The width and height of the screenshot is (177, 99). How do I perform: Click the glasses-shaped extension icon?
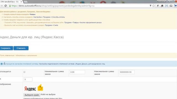(171, 6)
